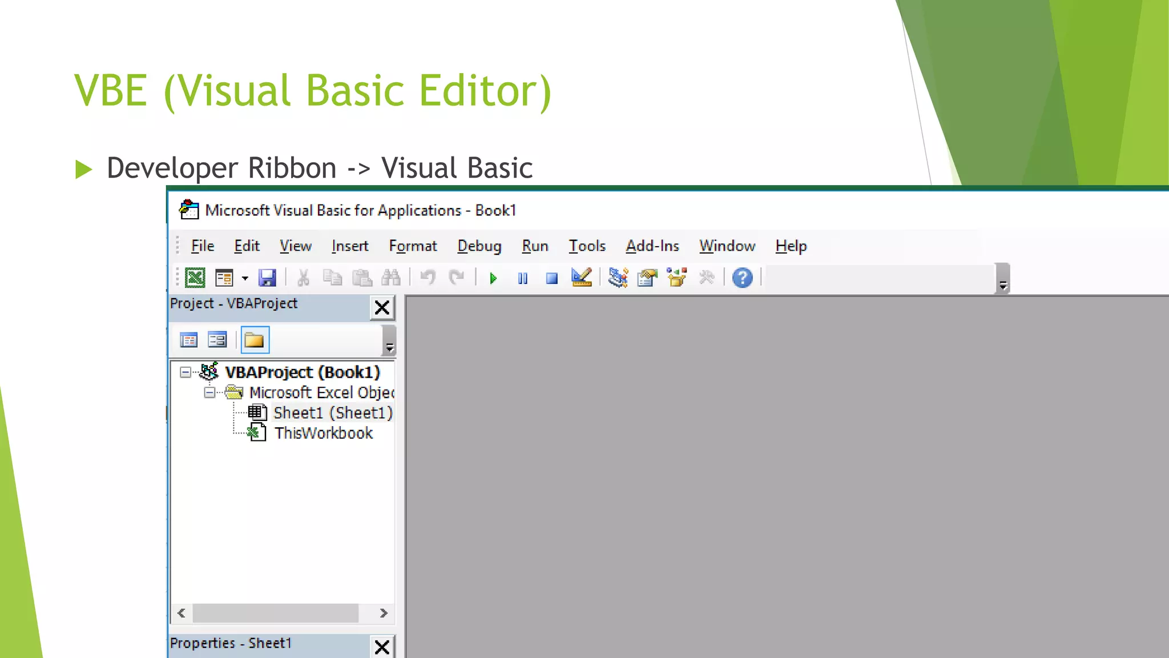Click the Reset stop icon
Viewport: 1169px width, 658px height.
551,279
